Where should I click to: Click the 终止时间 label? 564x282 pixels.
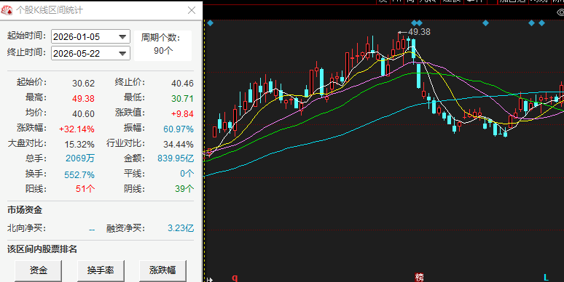pyautogui.click(x=27, y=52)
